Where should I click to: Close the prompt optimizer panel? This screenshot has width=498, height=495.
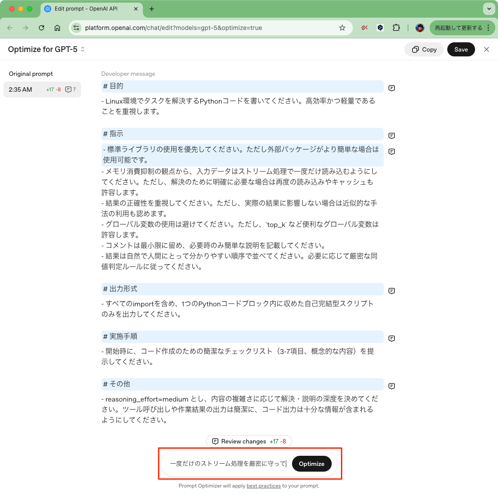[x=486, y=49]
